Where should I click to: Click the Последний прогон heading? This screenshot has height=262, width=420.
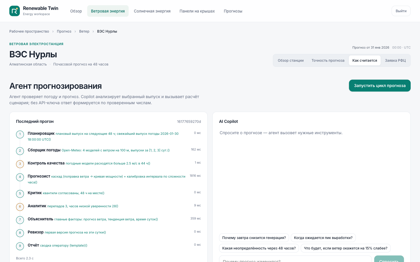pyautogui.click(x=35, y=122)
